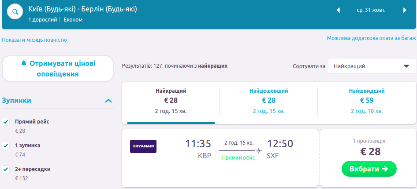Image resolution: width=417 pixels, height=189 pixels.
Task: Toggle the 1 зупинка checkbox
Action: click(x=6, y=145)
